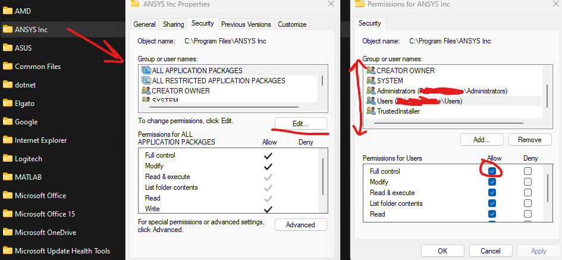This screenshot has width=562, height=260.
Task: Select the Microsoft OneDrive folder icon
Action: click(7, 233)
